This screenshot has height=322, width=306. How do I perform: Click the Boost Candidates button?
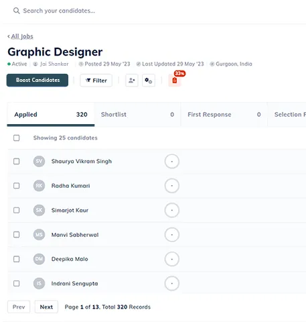pos(37,80)
